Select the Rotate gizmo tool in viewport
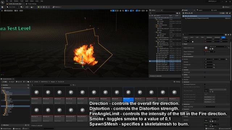Screen dimensions: 232x130 pyautogui.click(x=116, y=10)
